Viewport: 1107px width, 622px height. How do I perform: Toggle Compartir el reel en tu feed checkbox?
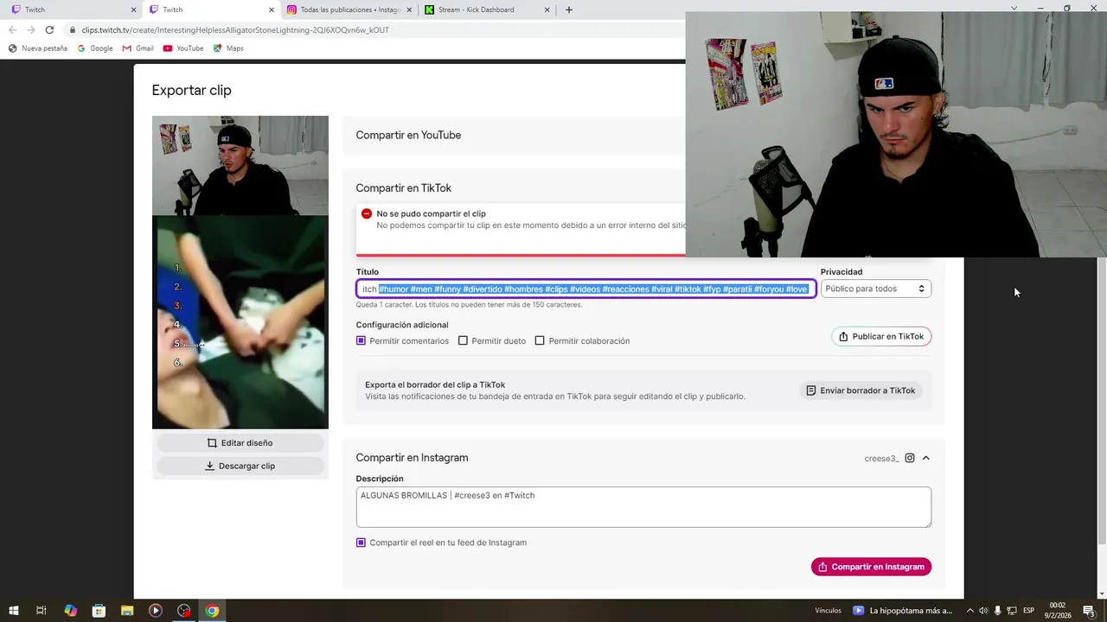(361, 543)
